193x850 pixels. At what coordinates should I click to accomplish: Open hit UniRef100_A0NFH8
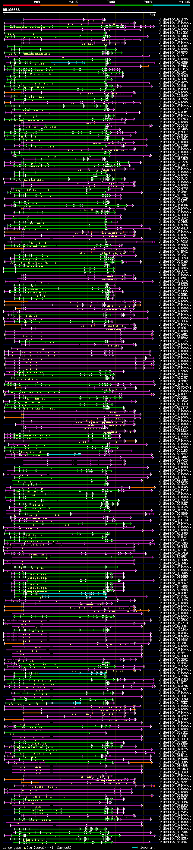[x=173, y=26]
